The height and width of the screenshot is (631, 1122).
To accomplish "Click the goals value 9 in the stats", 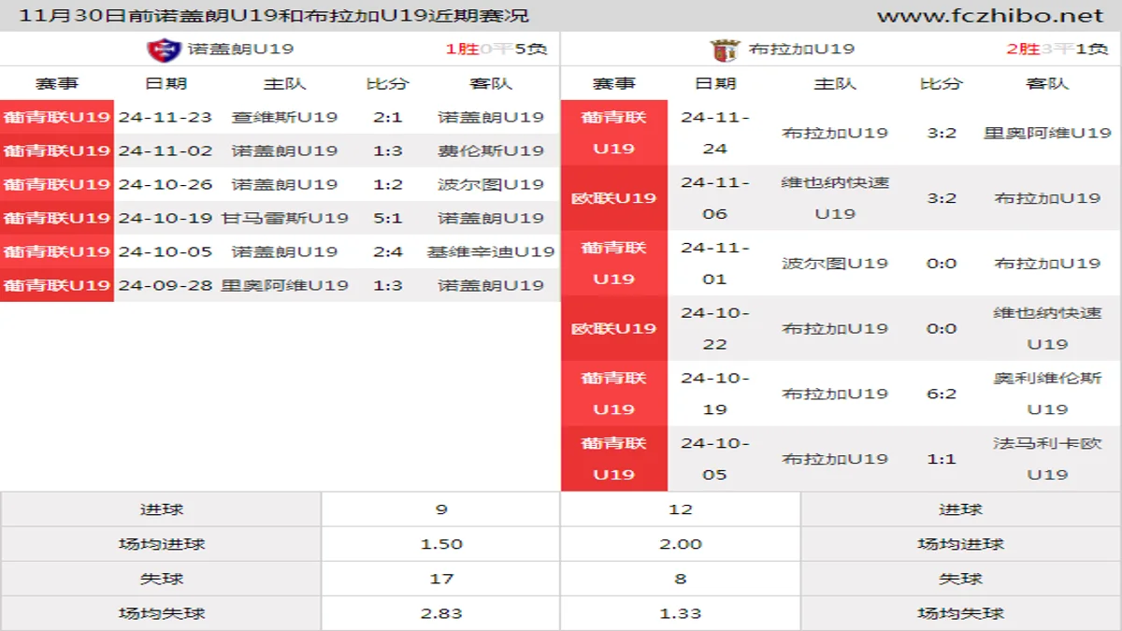I will [x=441, y=509].
